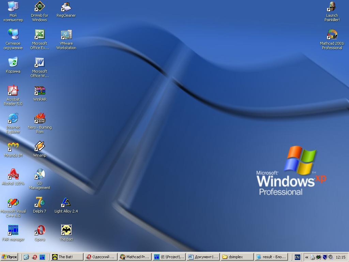Click the EN language indicator
The image size is (349, 262).
pos(297,257)
